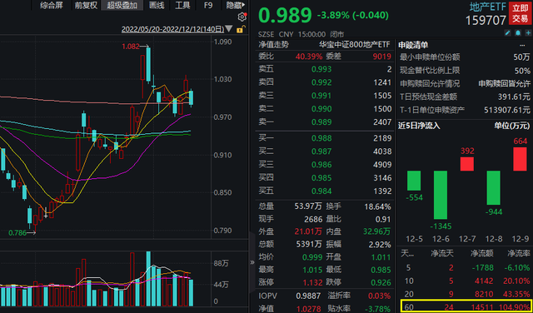Select 卖四 price 0.992

pyautogui.click(x=321, y=82)
